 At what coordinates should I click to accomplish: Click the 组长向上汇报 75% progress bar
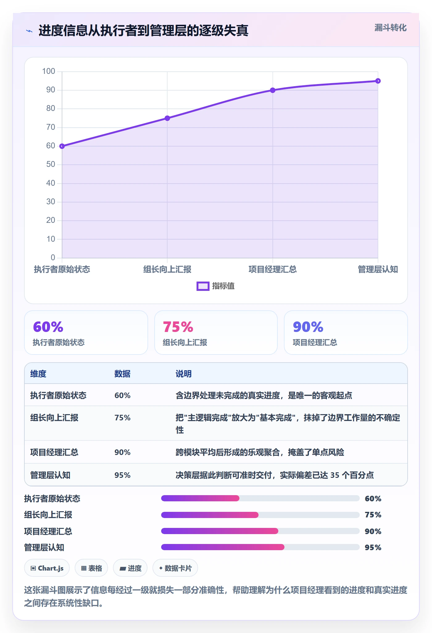tap(260, 515)
